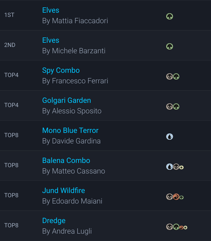Click white sun mana icon on Dredge row
Viewport: 211px width, 241px height.
(x=185, y=228)
